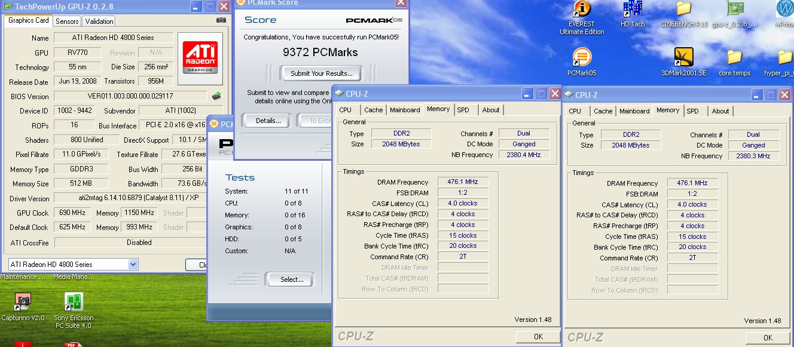Screen dimensions: 794x347
Task: Open Mainboard tab in CPU-Z showing 2380.4 MHz
Action: pyautogui.click(x=405, y=110)
